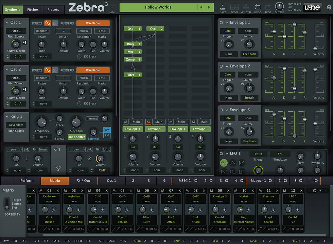Open the Wavetable renderer dropdown for Osc 1
Screen dimensions: 333x244
click(x=93, y=23)
